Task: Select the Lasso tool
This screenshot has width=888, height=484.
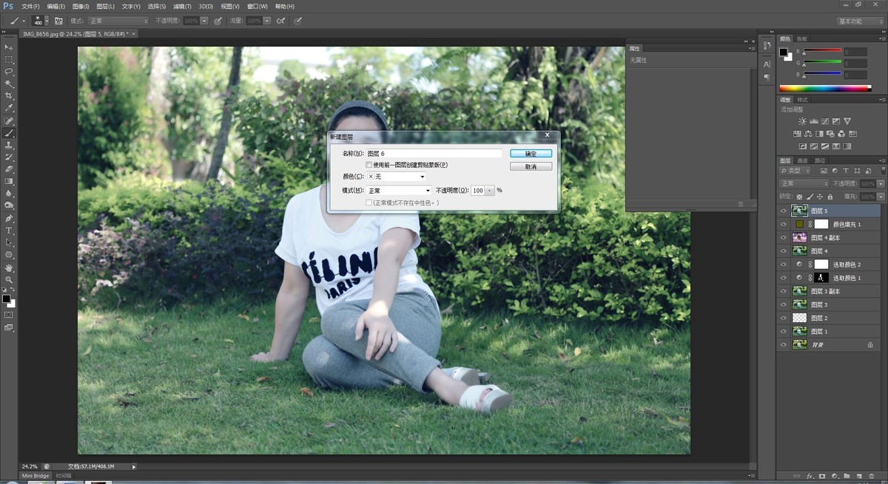Action: coord(10,72)
